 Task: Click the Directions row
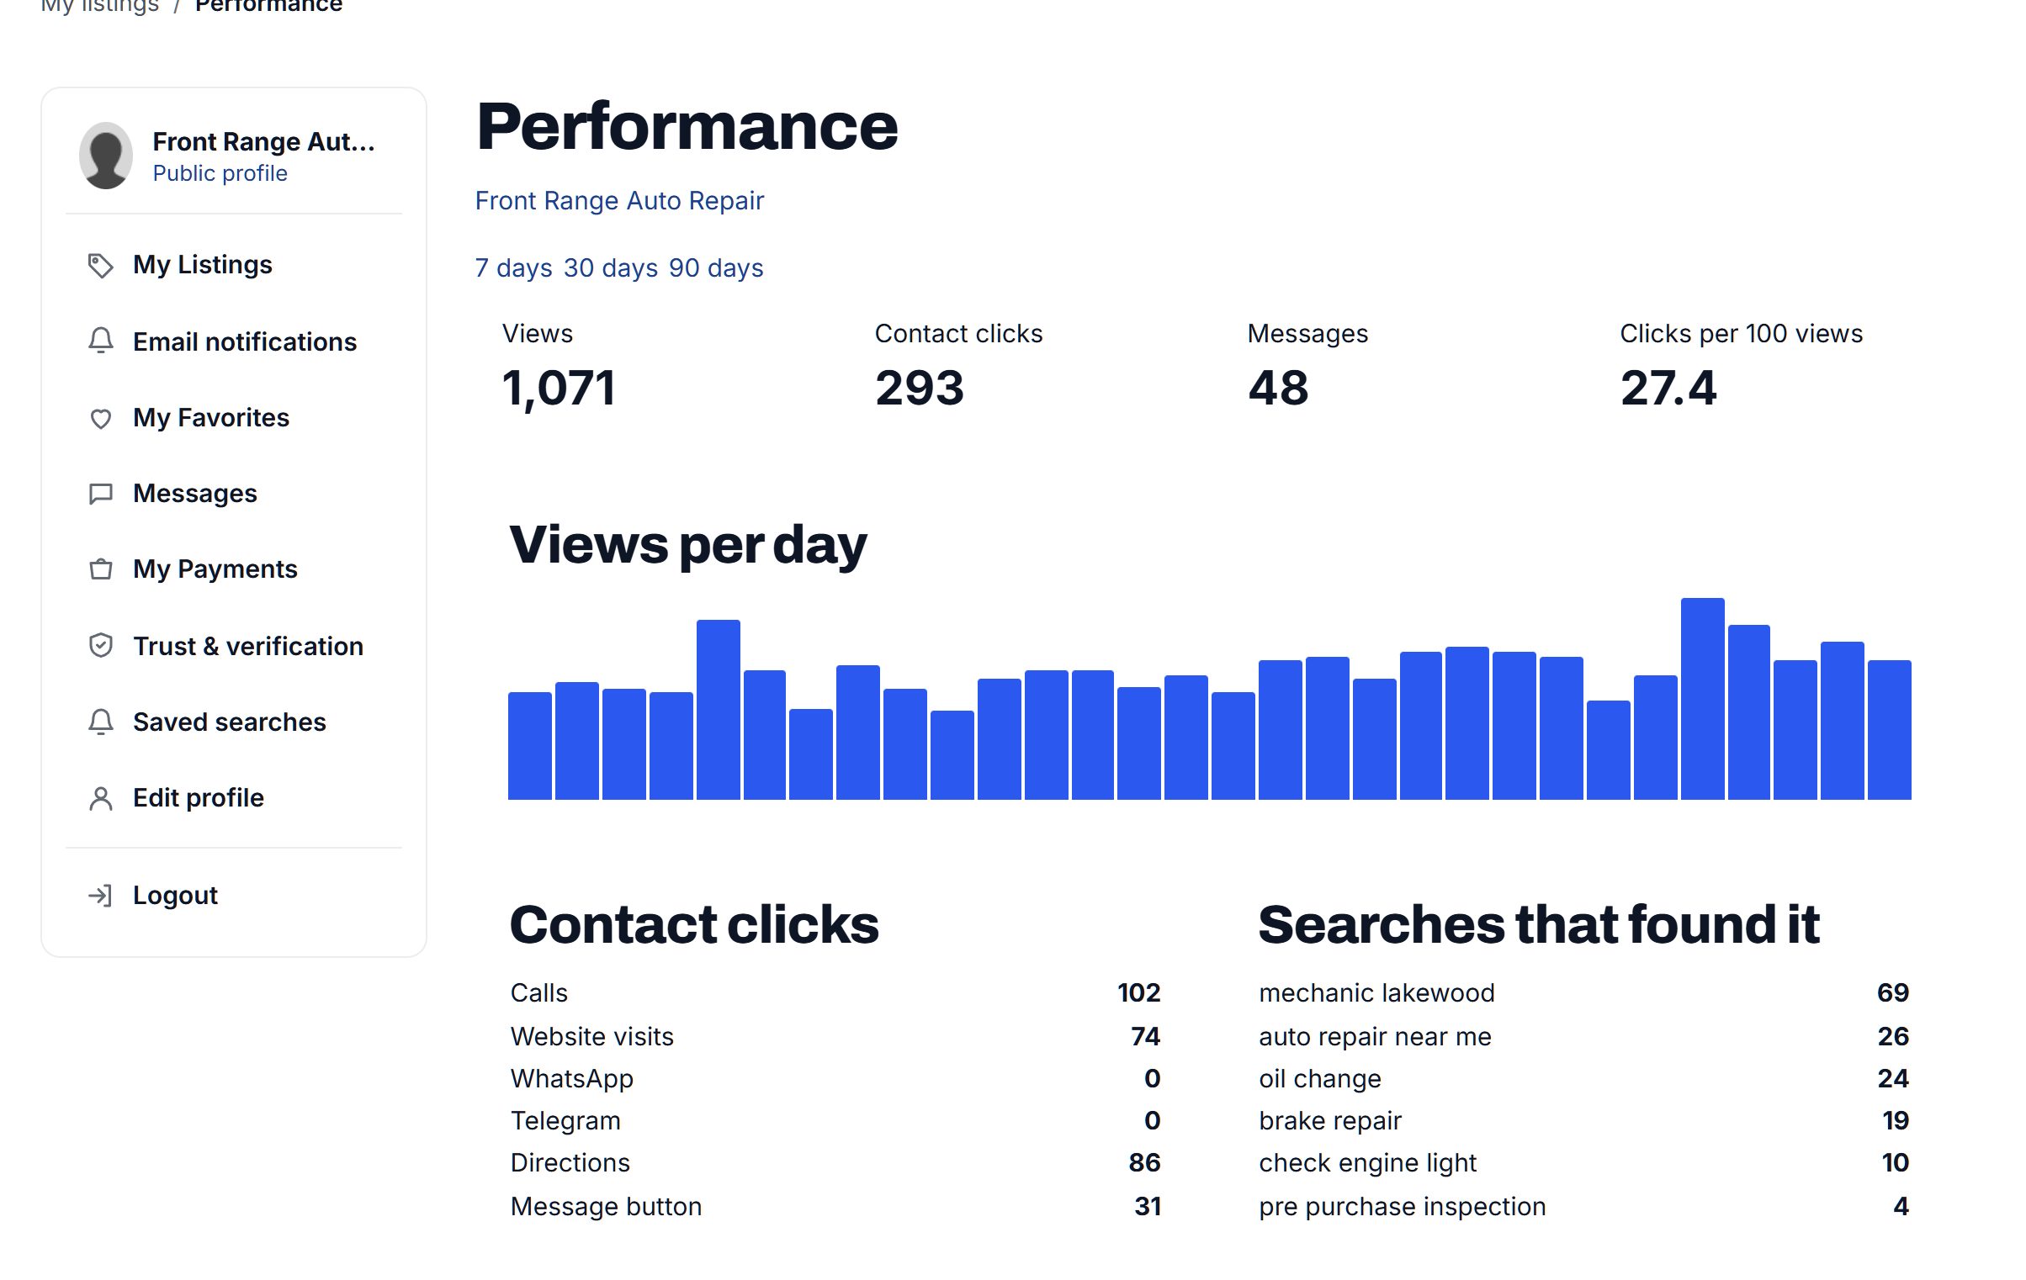[x=835, y=1163]
